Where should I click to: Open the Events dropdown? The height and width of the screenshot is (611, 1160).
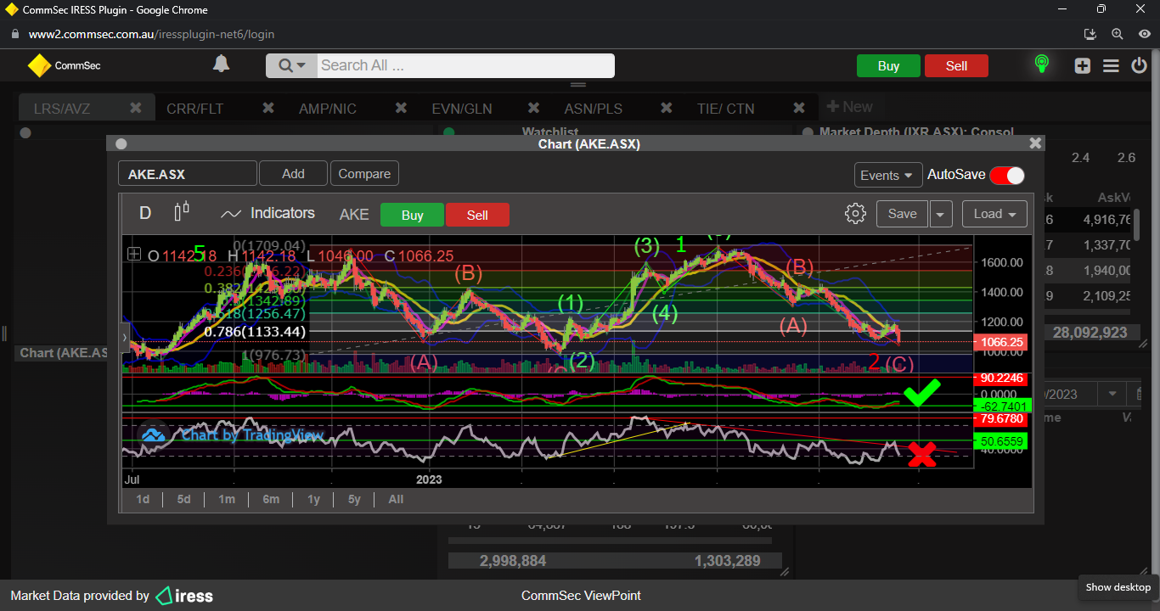tap(887, 175)
